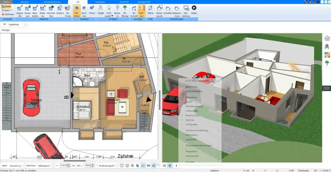Open the DATEI menu

pos(6,2)
